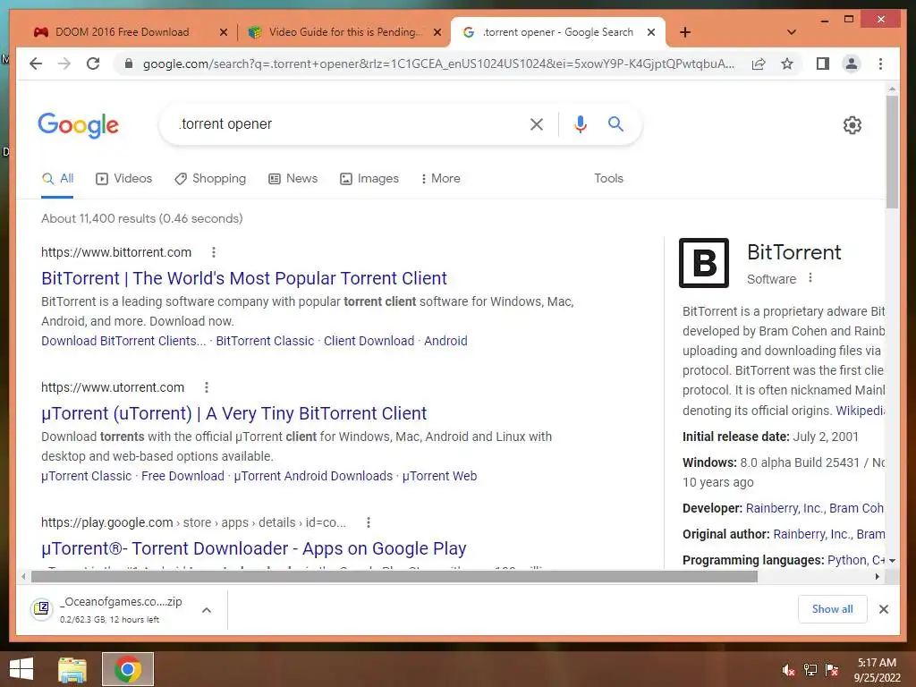Go back to the previous page
The image size is (916, 687).
point(36,64)
